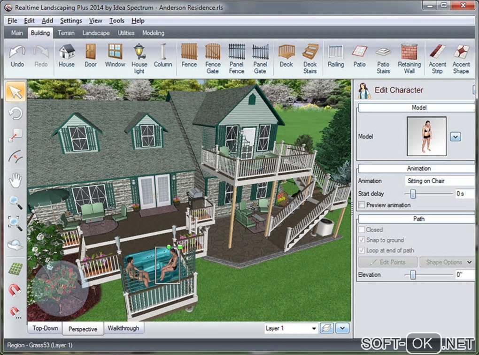Viewport: 479px width, 355px height.
Task: Collapse the Model section header
Action: (x=417, y=108)
